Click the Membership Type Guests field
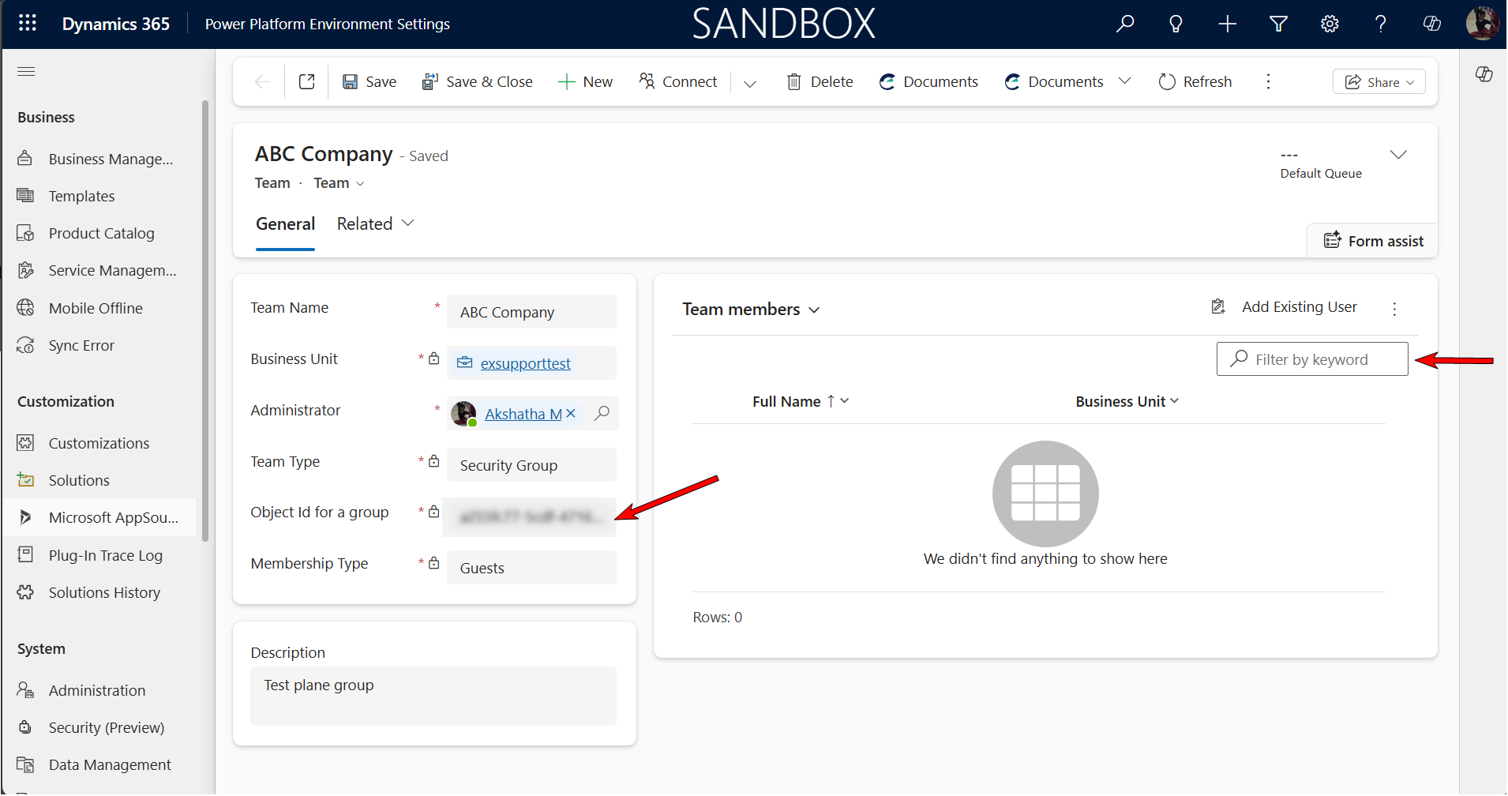The image size is (1508, 796). pyautogui.click(x=531, y=568)
